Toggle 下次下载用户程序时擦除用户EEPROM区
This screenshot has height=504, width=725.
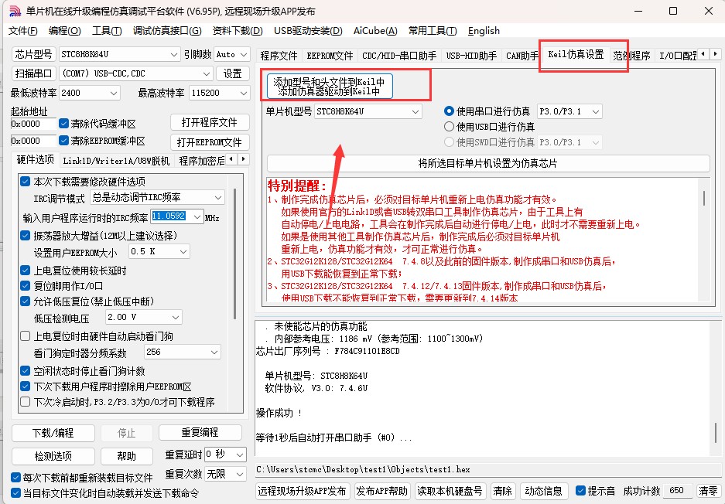[25, 387]
